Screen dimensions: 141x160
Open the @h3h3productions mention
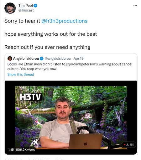pyautogui.click(x=65, y=21)
